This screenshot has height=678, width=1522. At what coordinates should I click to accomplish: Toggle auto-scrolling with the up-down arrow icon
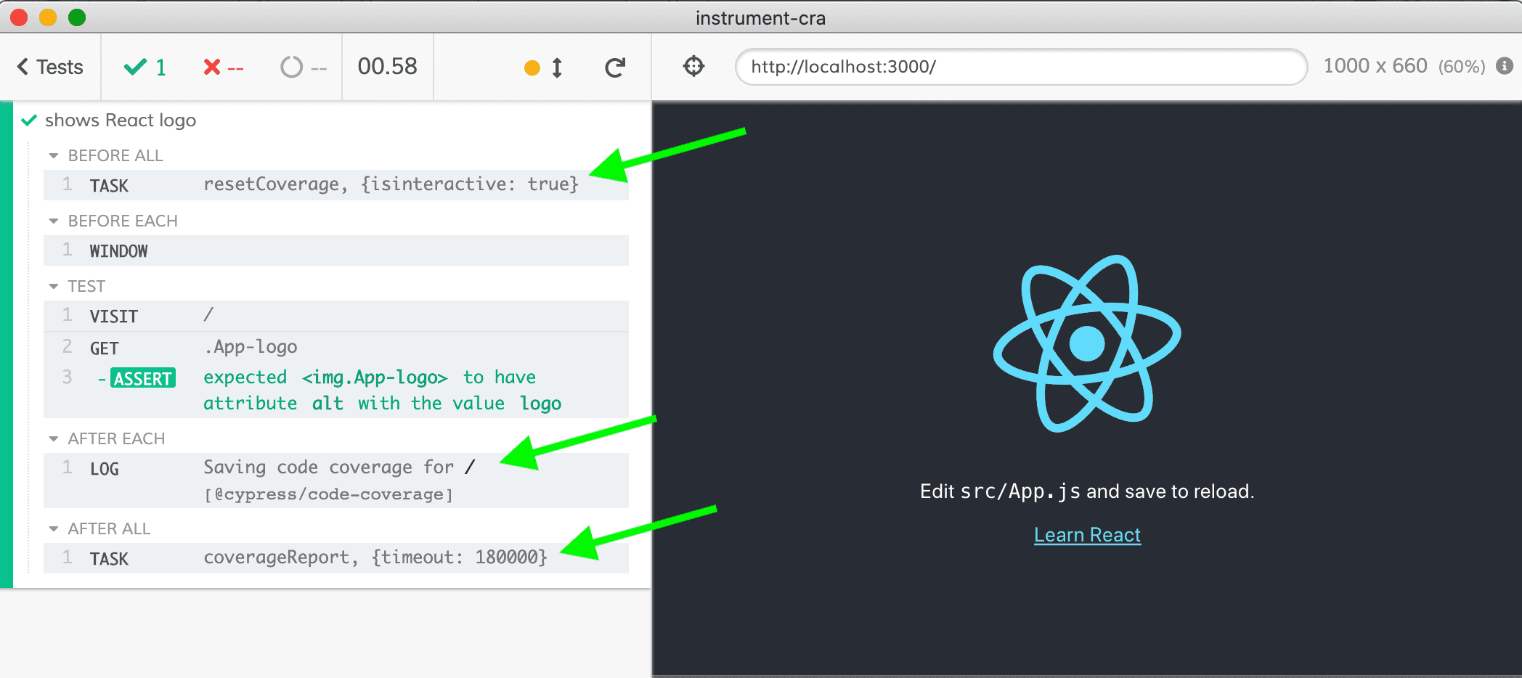click(557, 68)
